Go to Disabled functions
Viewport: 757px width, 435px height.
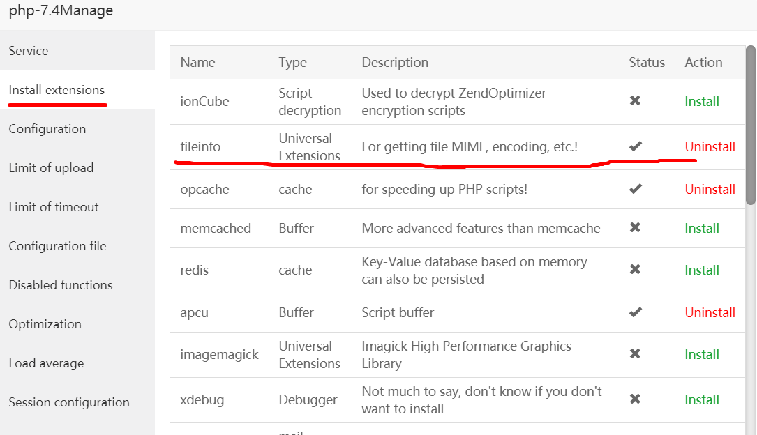[x=61, y=285]
